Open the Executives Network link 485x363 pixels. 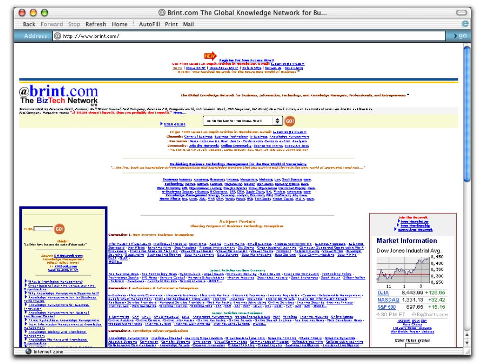pos(415,229)
